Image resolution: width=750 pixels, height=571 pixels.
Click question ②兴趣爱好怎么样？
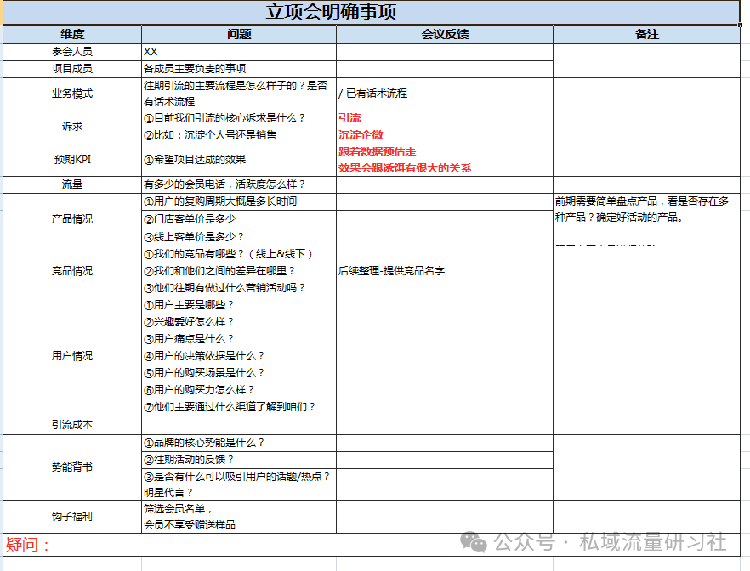[239, 322]
